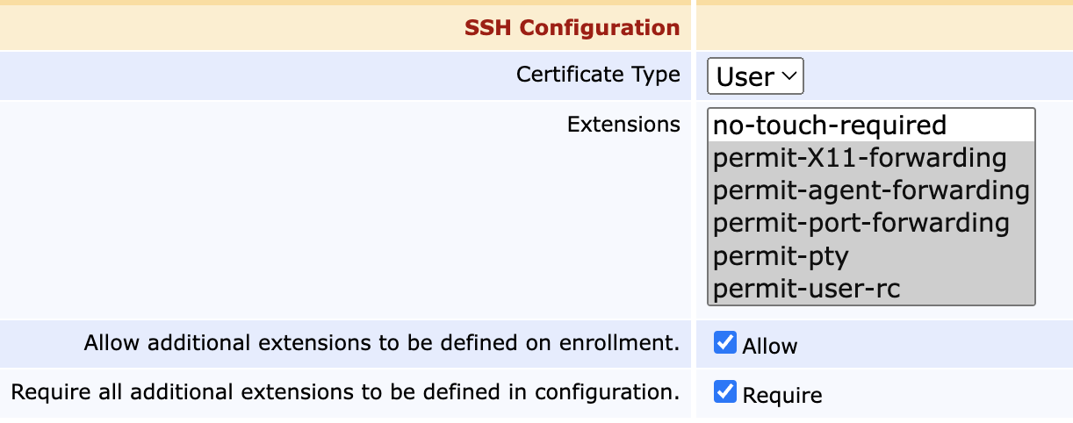Pick permit-port-forwarding from the list
Screen dimensions: 1073x423
click(861, 223)
